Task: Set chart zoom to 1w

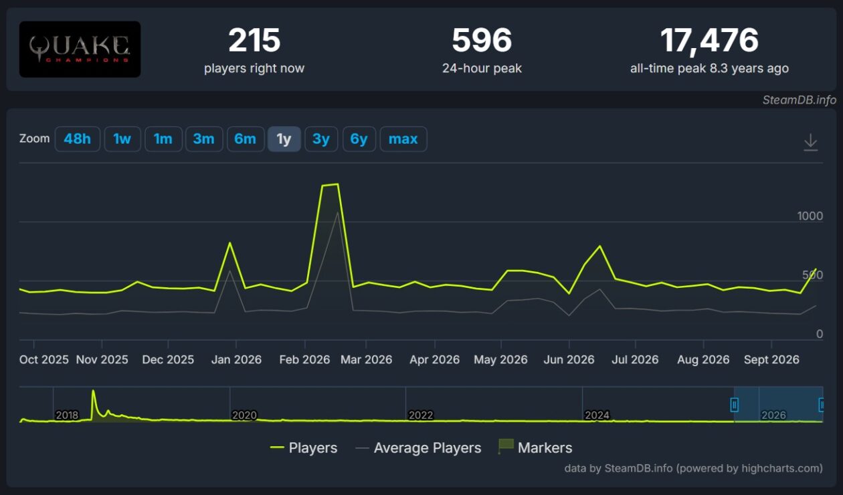Action: point(122,139)
